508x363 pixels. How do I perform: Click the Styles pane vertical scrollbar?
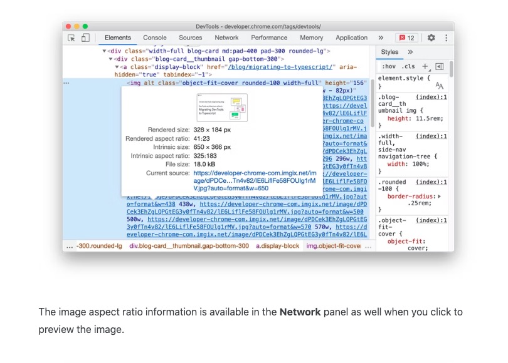point(451,68)
